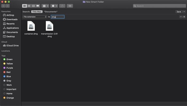Filter by the Gray tag
187x106 pixels.
(x=7, y=81)
